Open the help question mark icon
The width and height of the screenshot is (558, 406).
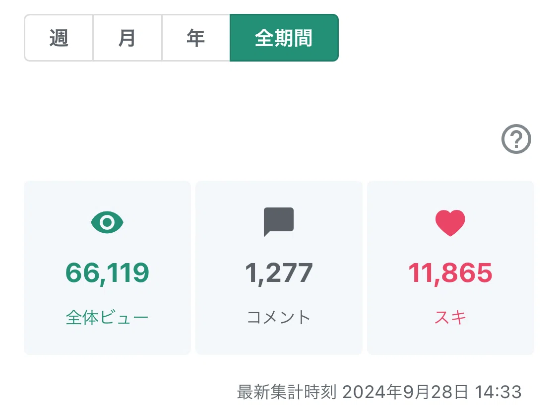[x=516, y=139]
